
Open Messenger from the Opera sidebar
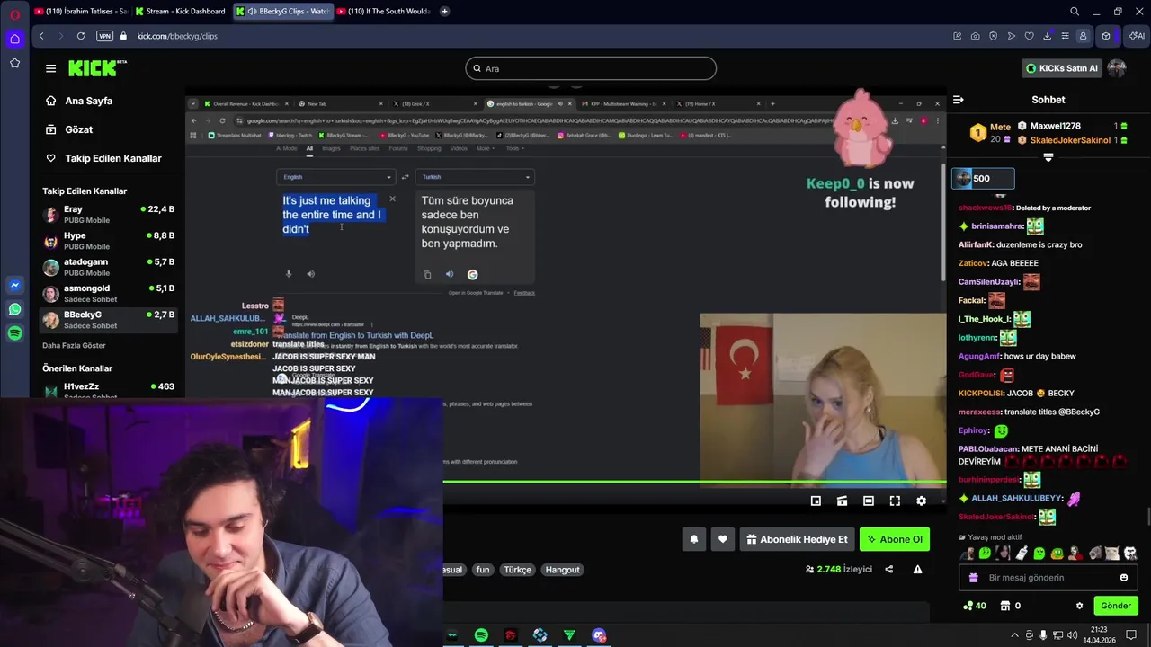coord(14,285)
